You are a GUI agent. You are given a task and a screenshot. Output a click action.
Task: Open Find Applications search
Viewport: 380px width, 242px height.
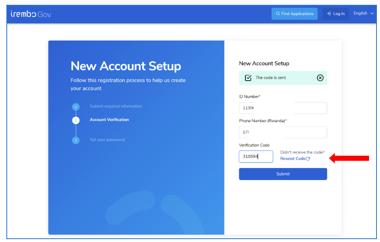coord(295,14)
